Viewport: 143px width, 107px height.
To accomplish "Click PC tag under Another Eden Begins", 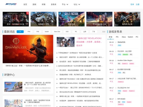I will (119, 64).
